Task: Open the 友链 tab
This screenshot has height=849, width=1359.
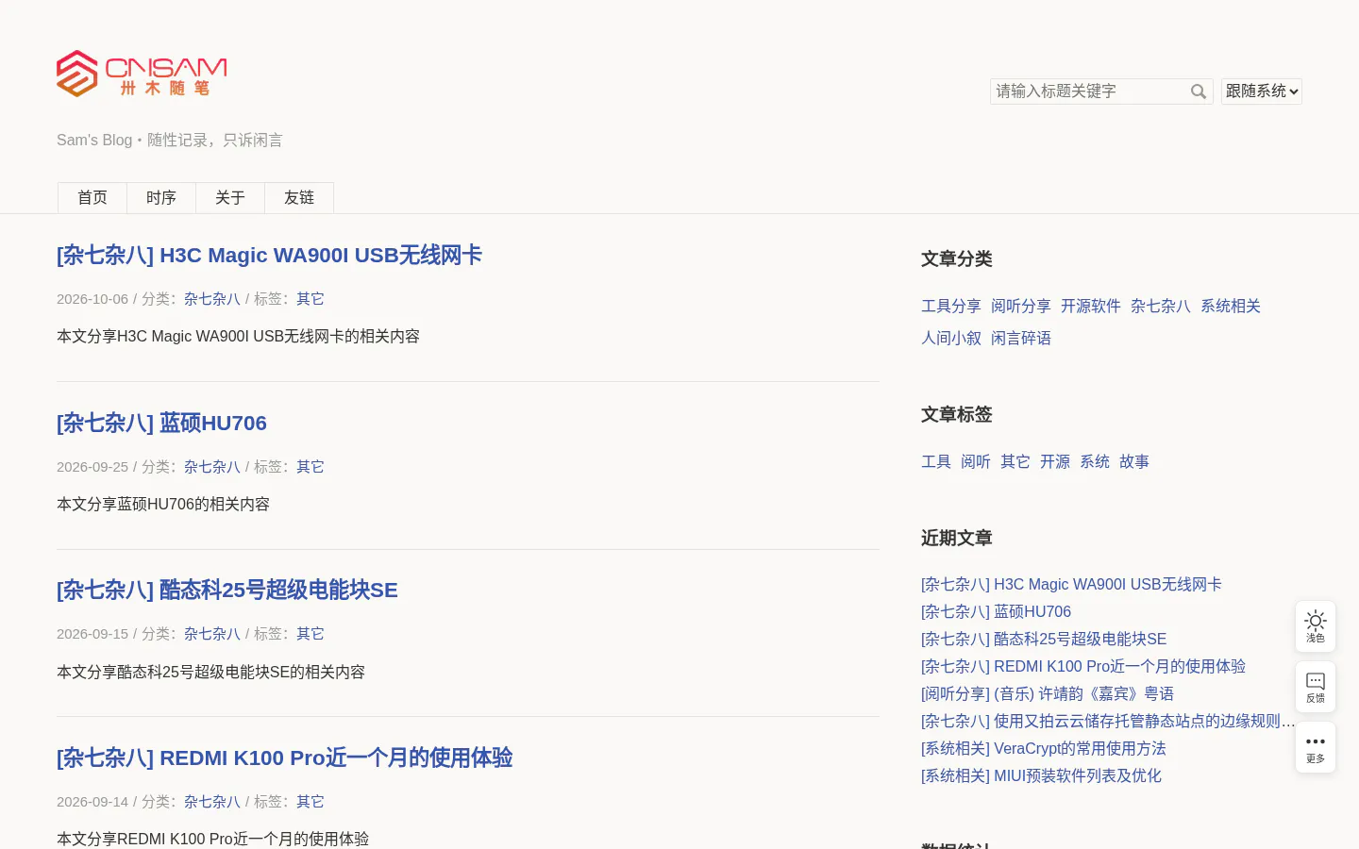Action: pos(299,198)
